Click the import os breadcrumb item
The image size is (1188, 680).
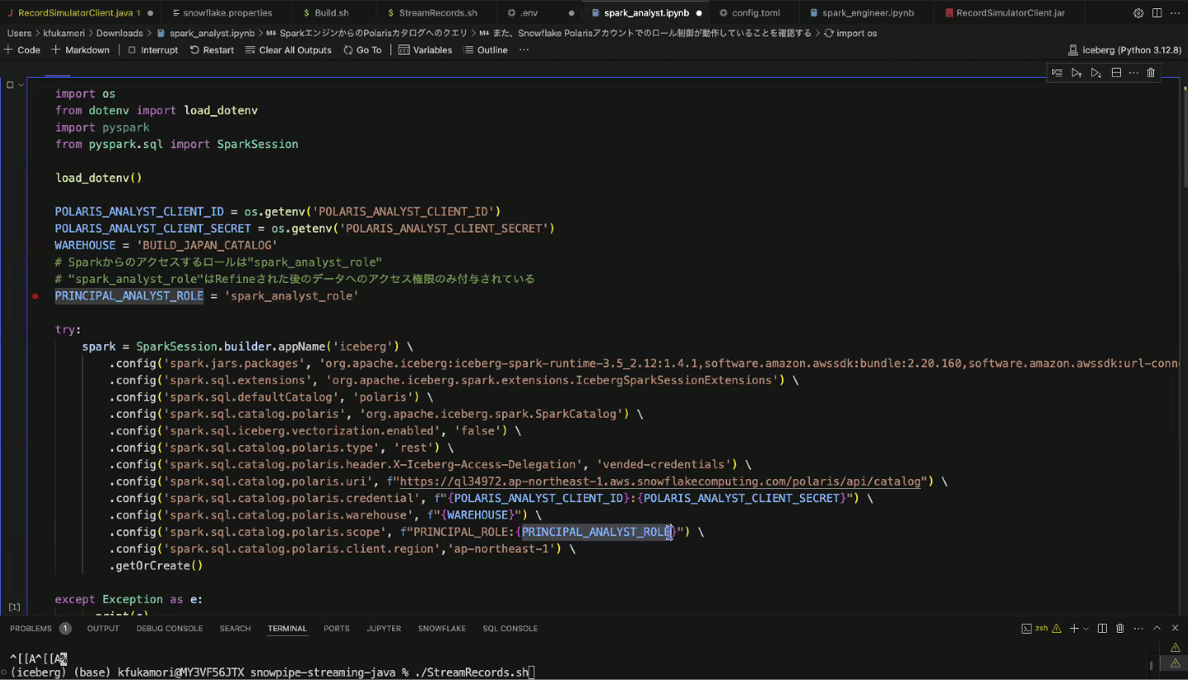850,33
